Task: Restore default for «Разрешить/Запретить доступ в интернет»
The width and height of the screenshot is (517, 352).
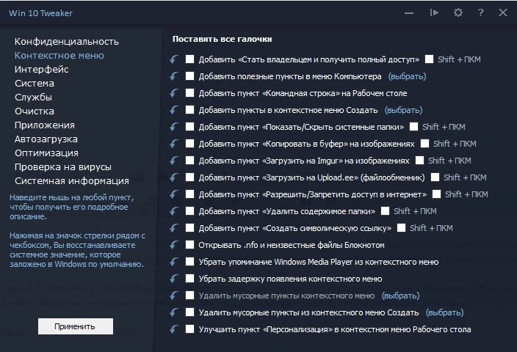Action: coord(174,194)
